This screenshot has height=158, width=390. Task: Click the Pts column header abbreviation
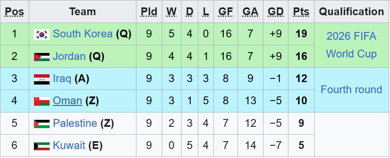click(x=301, y=12)
